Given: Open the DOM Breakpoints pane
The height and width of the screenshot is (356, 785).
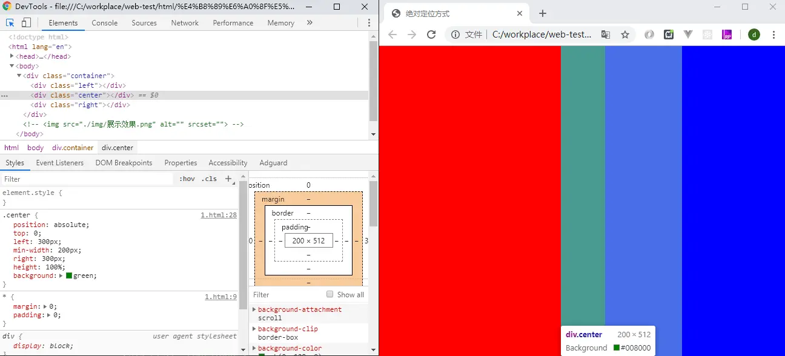Looking at the screenshot, I should [124, 163].
